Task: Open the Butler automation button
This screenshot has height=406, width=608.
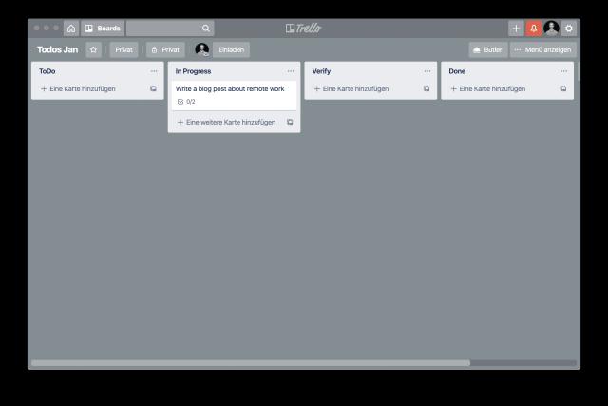Action: pos(487,49)
